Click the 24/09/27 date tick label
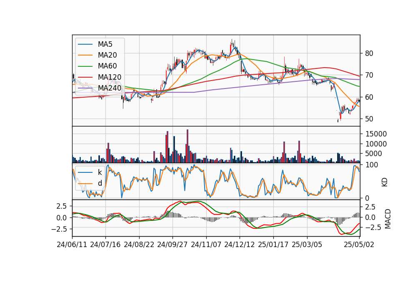Screen dimensions: 400x288 [x=172, y=245]
